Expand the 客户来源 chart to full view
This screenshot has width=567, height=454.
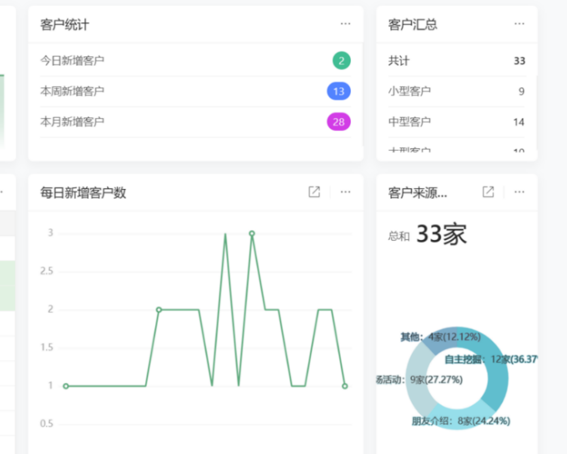coord(488,192)
